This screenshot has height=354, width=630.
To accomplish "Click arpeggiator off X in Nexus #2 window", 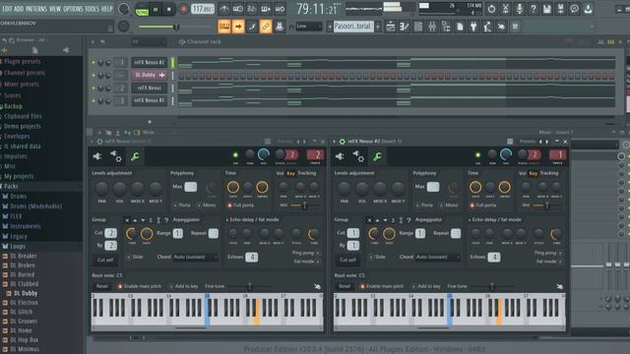I will click(x=369, y=220).
